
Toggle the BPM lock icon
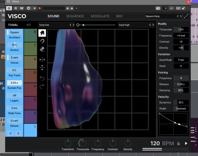point(178,144)
